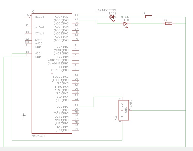Click the VO pin label on LM50
Screen dimensions: 193x151
122,105
